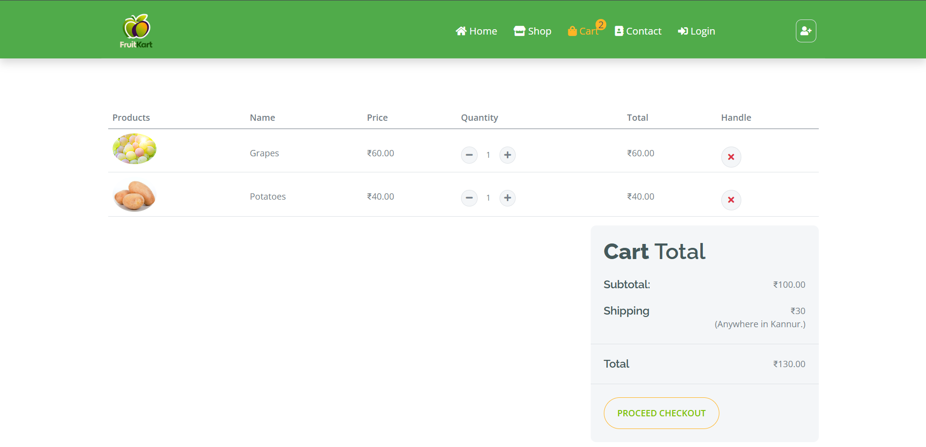Increase Grapes quantity with plus button
Viewport: 926px width, 447px height.
pyautogui.click(x=507, y=155)
